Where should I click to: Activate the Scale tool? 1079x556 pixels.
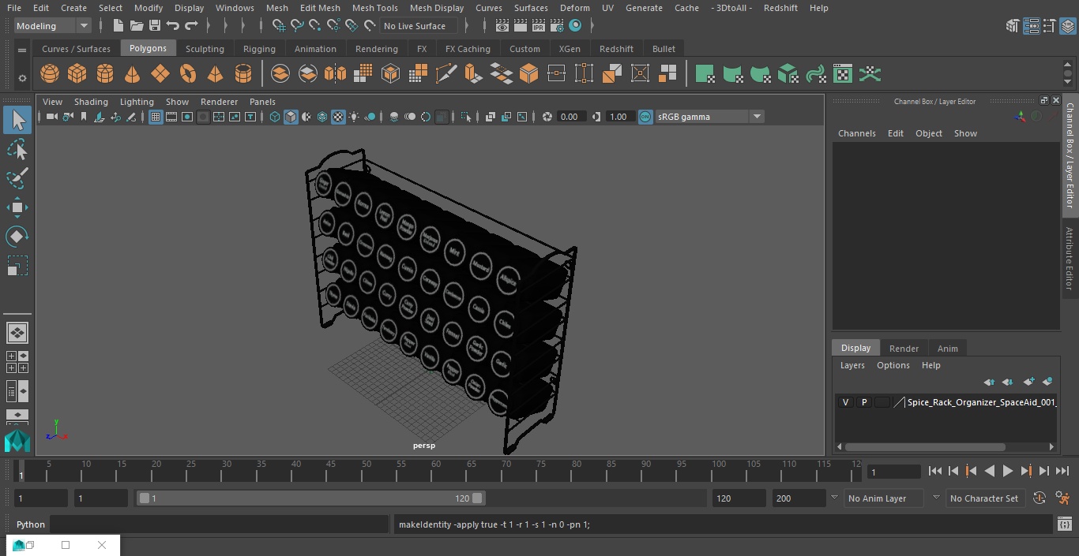pyautogui.click(x=17, y=266)
